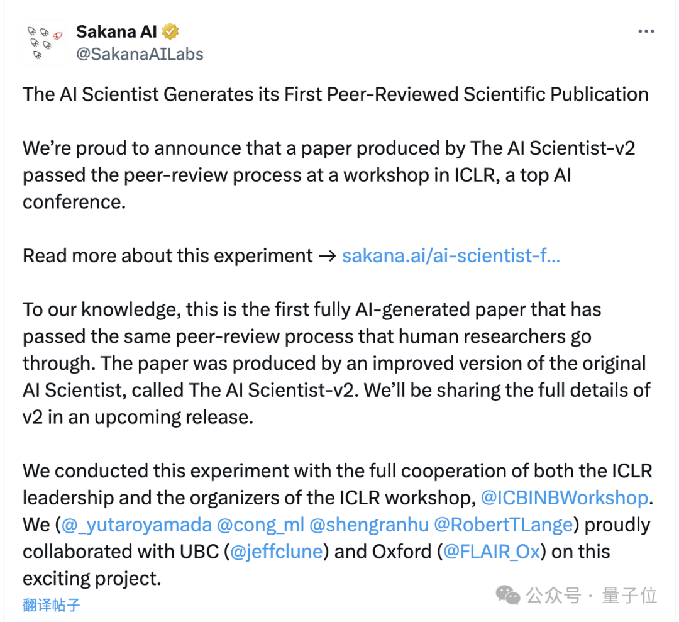Click the paragraph starting 'We're proud to announce'

[x=329, y=175]
